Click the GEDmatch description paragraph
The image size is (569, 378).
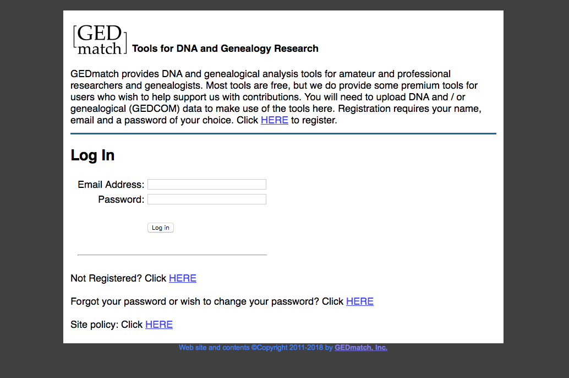point(276,97)
